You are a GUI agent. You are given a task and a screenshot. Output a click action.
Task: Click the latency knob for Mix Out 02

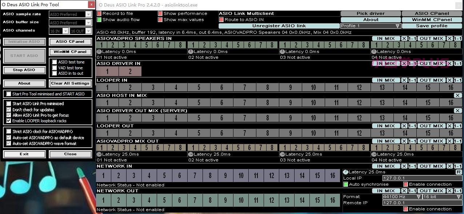191,154
